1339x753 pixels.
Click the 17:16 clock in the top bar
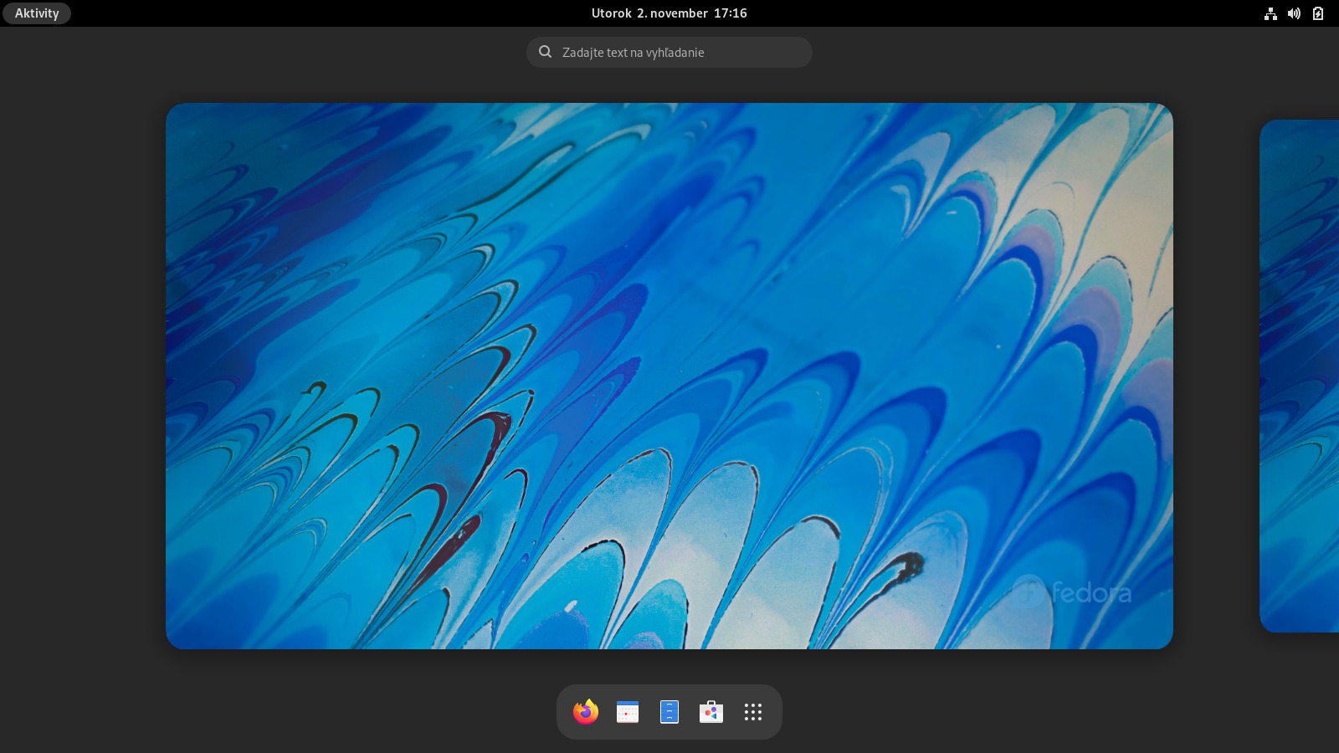(x=730, y=13)
